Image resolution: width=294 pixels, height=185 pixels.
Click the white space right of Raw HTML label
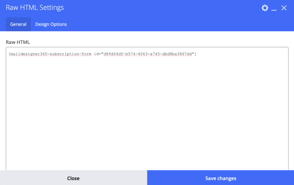pos(159,42)
